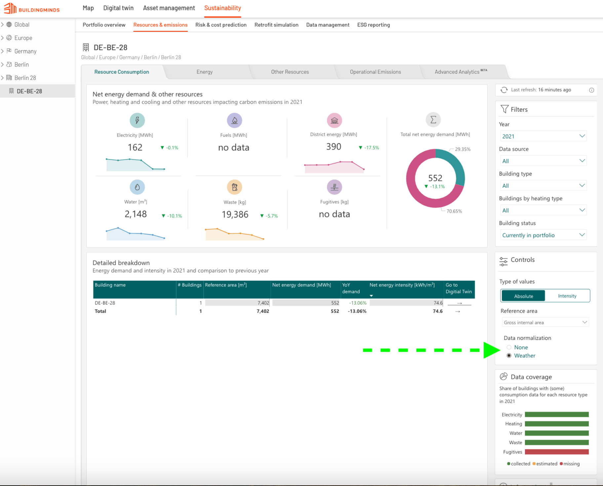Open the Advanced Analytics beta tab

461,72
